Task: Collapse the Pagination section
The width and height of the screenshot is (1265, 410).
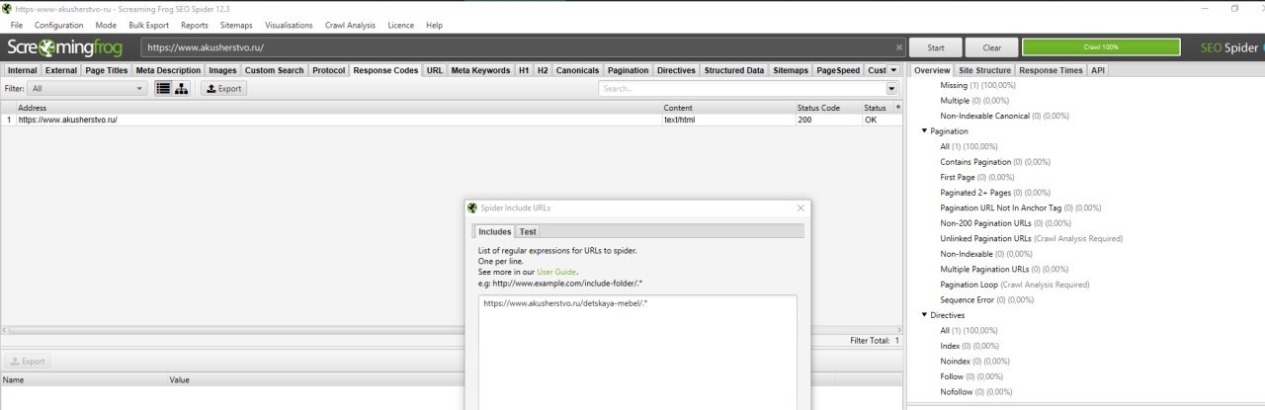Action: tap(925, 130)
